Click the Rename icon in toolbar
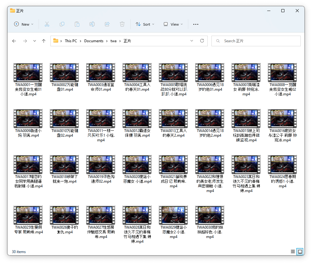 [92, 24]
